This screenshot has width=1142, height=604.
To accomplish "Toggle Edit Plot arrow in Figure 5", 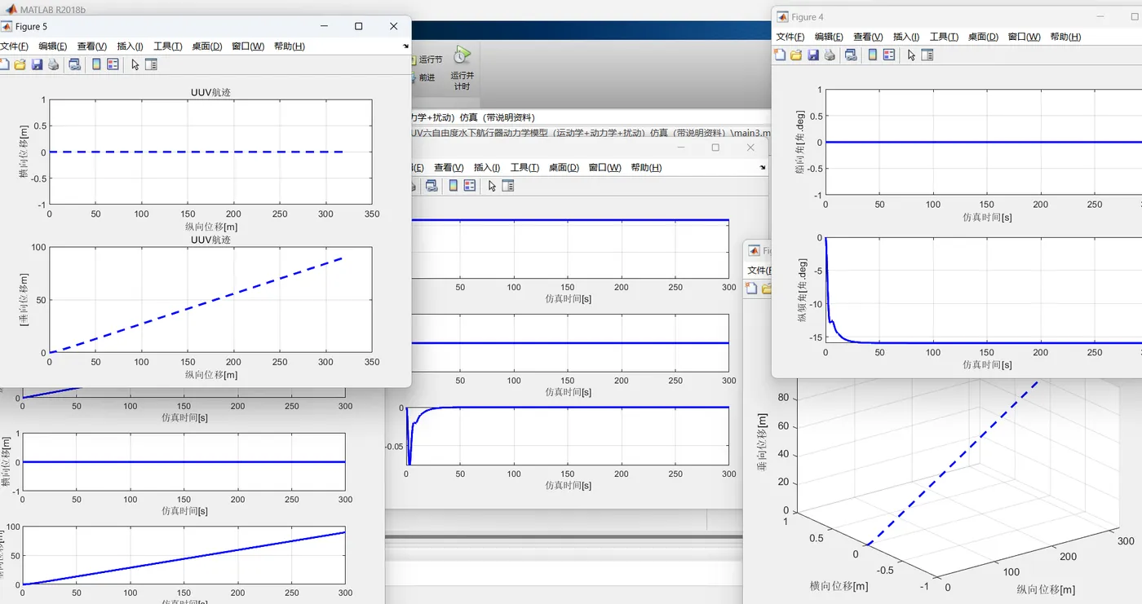I will pos(135,64).
